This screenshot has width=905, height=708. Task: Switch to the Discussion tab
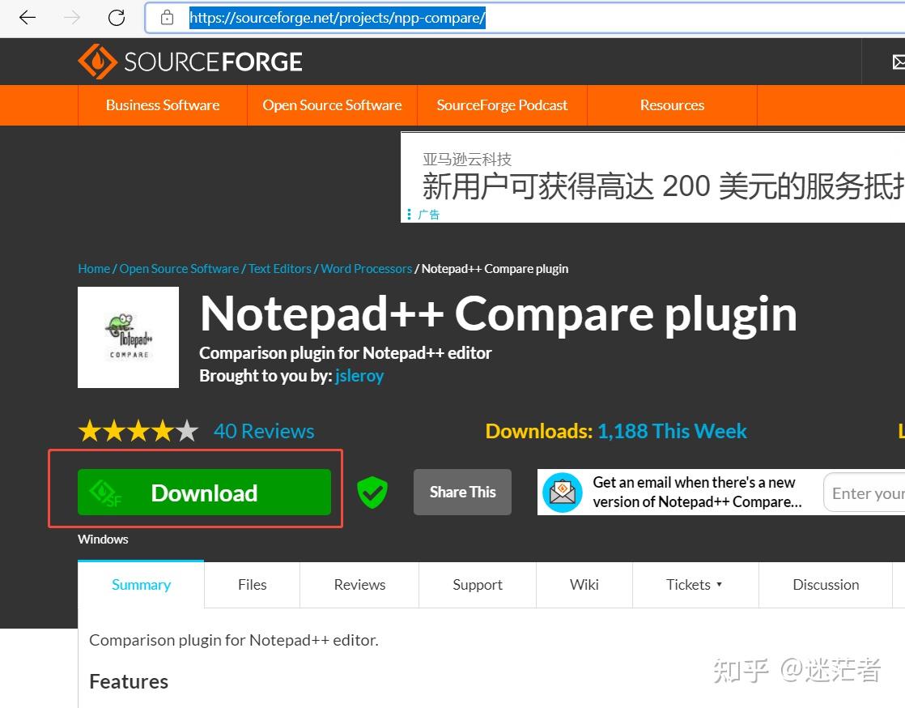[x=826, y=584]
